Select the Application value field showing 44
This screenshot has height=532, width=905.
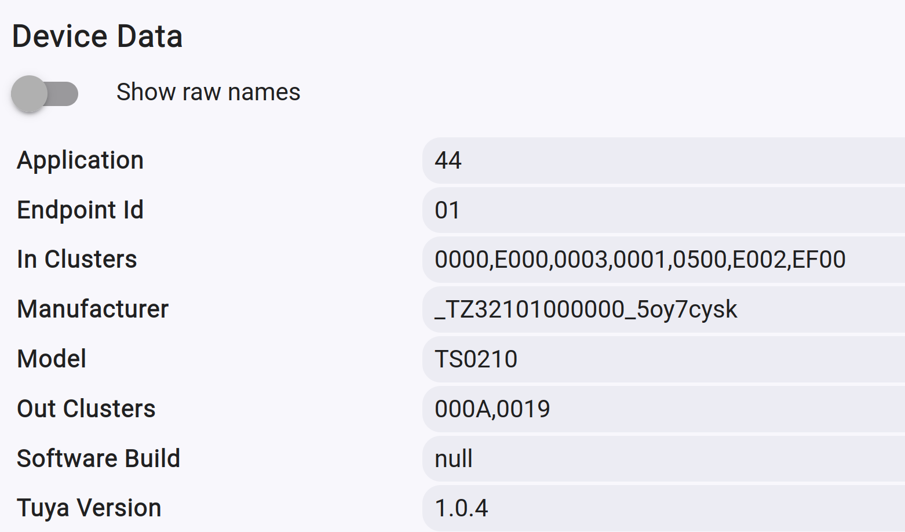click(663, 161)
